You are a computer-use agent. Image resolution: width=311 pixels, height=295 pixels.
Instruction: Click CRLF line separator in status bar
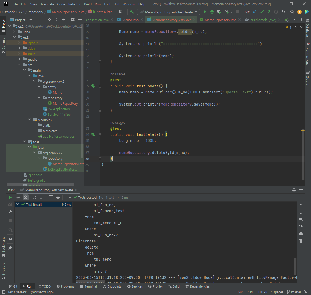coord(251,292)
